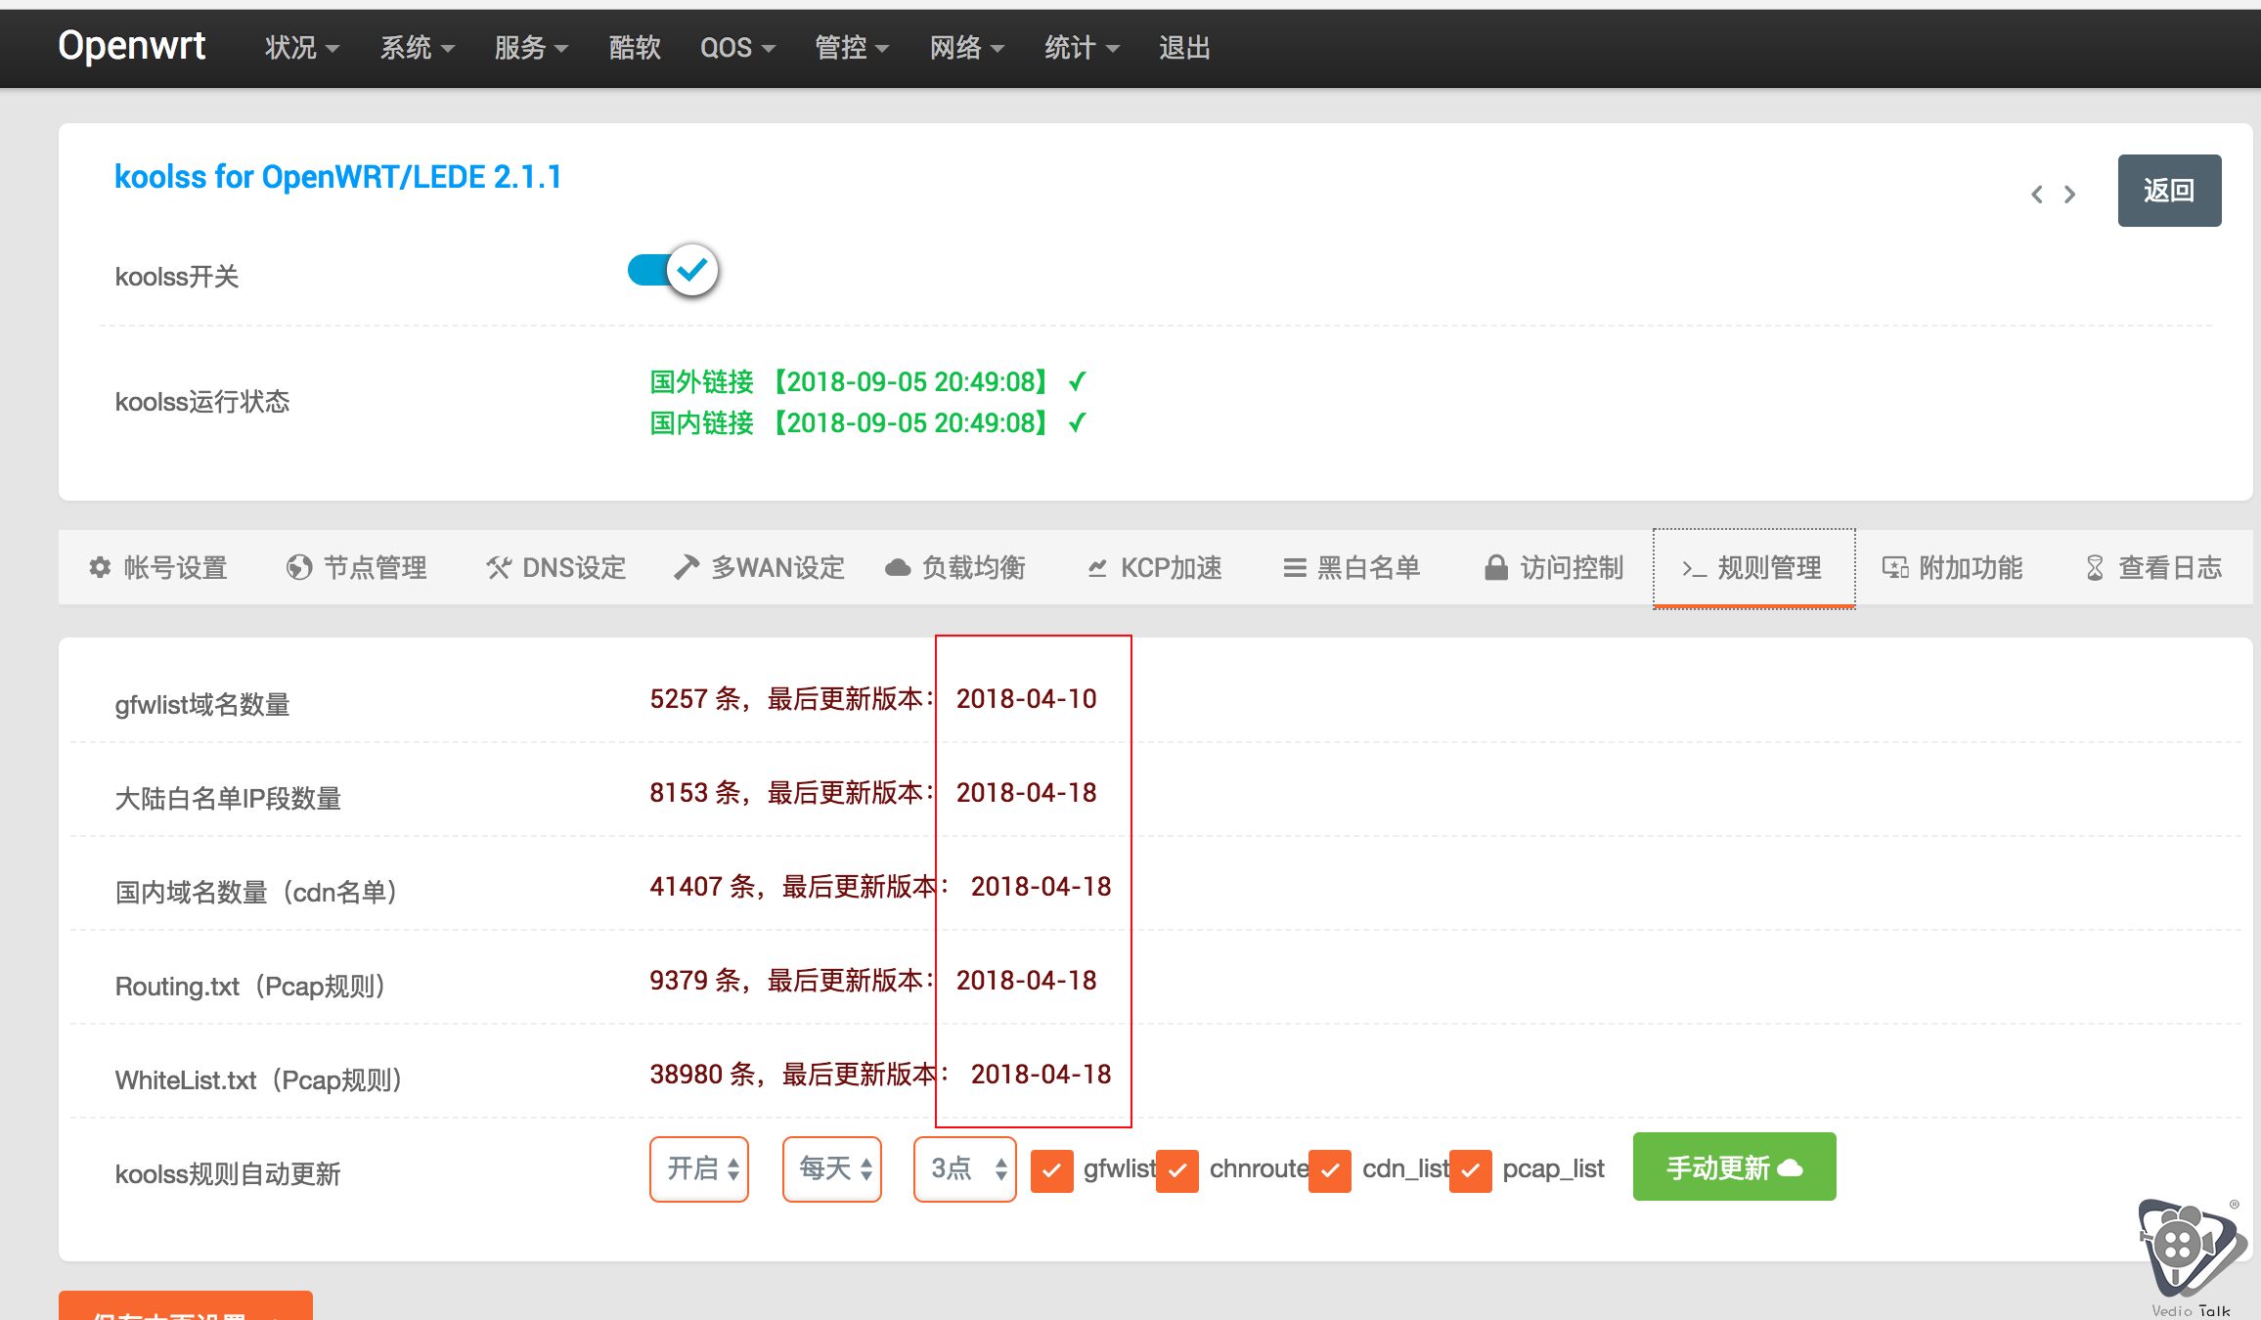The height and width of the screenshot is (1320, 2261).
Task: Click the arrow icon beside 多WAN设定
Action: click(x=687, y=567)
